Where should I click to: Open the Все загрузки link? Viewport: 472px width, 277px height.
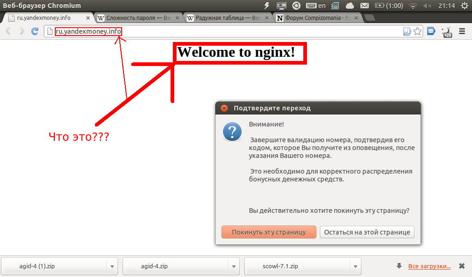click(x=429, y=266)
